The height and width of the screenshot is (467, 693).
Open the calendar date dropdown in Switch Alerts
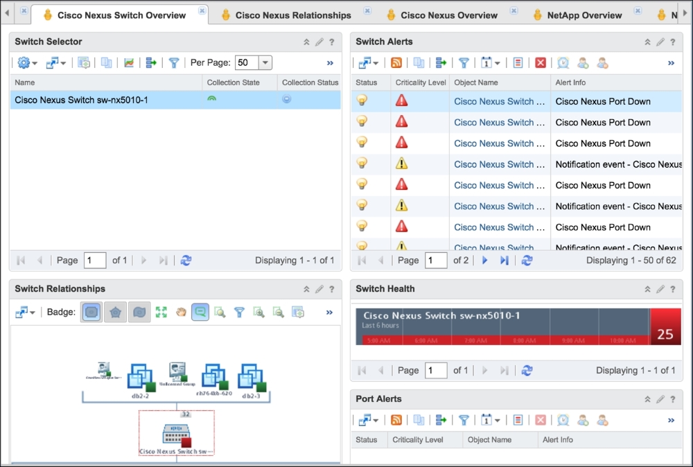[490, 63]
